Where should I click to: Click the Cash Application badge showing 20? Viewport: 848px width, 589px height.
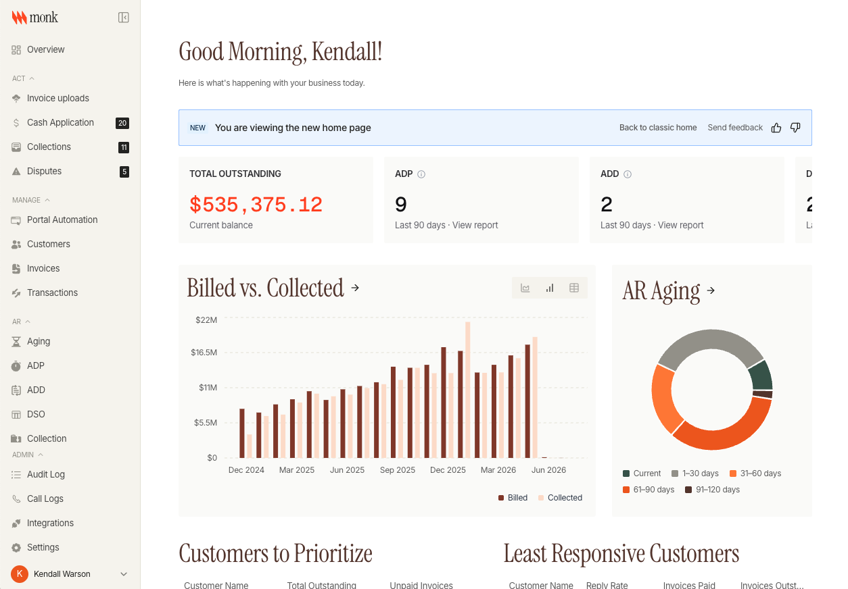coord(122,123)
